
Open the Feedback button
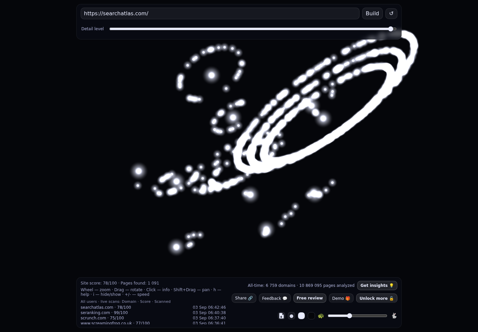[275, 298]
